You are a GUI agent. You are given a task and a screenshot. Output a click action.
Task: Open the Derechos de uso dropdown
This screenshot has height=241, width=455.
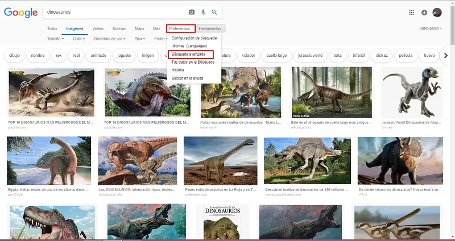(x=110, y=39)
